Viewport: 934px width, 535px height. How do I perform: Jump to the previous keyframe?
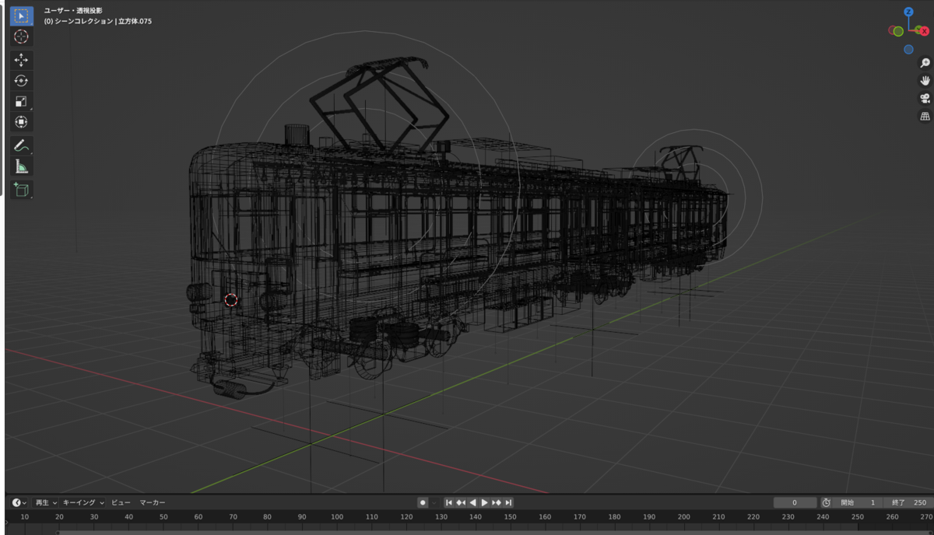(x=461, y=502)
